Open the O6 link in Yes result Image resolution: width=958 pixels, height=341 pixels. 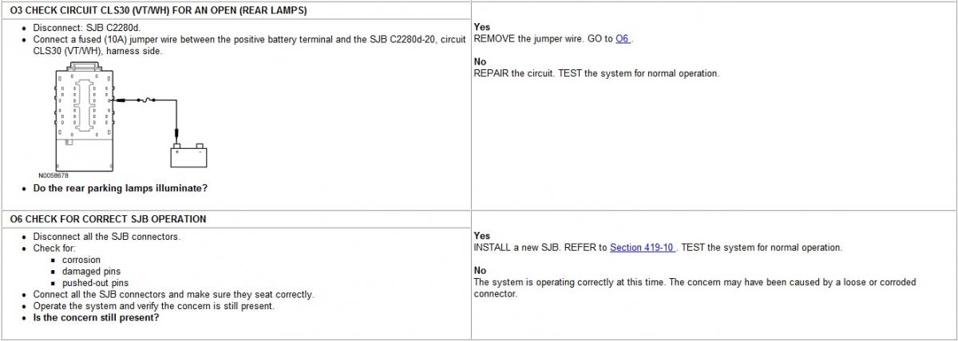pyautogui.click(x=622, y=38)
